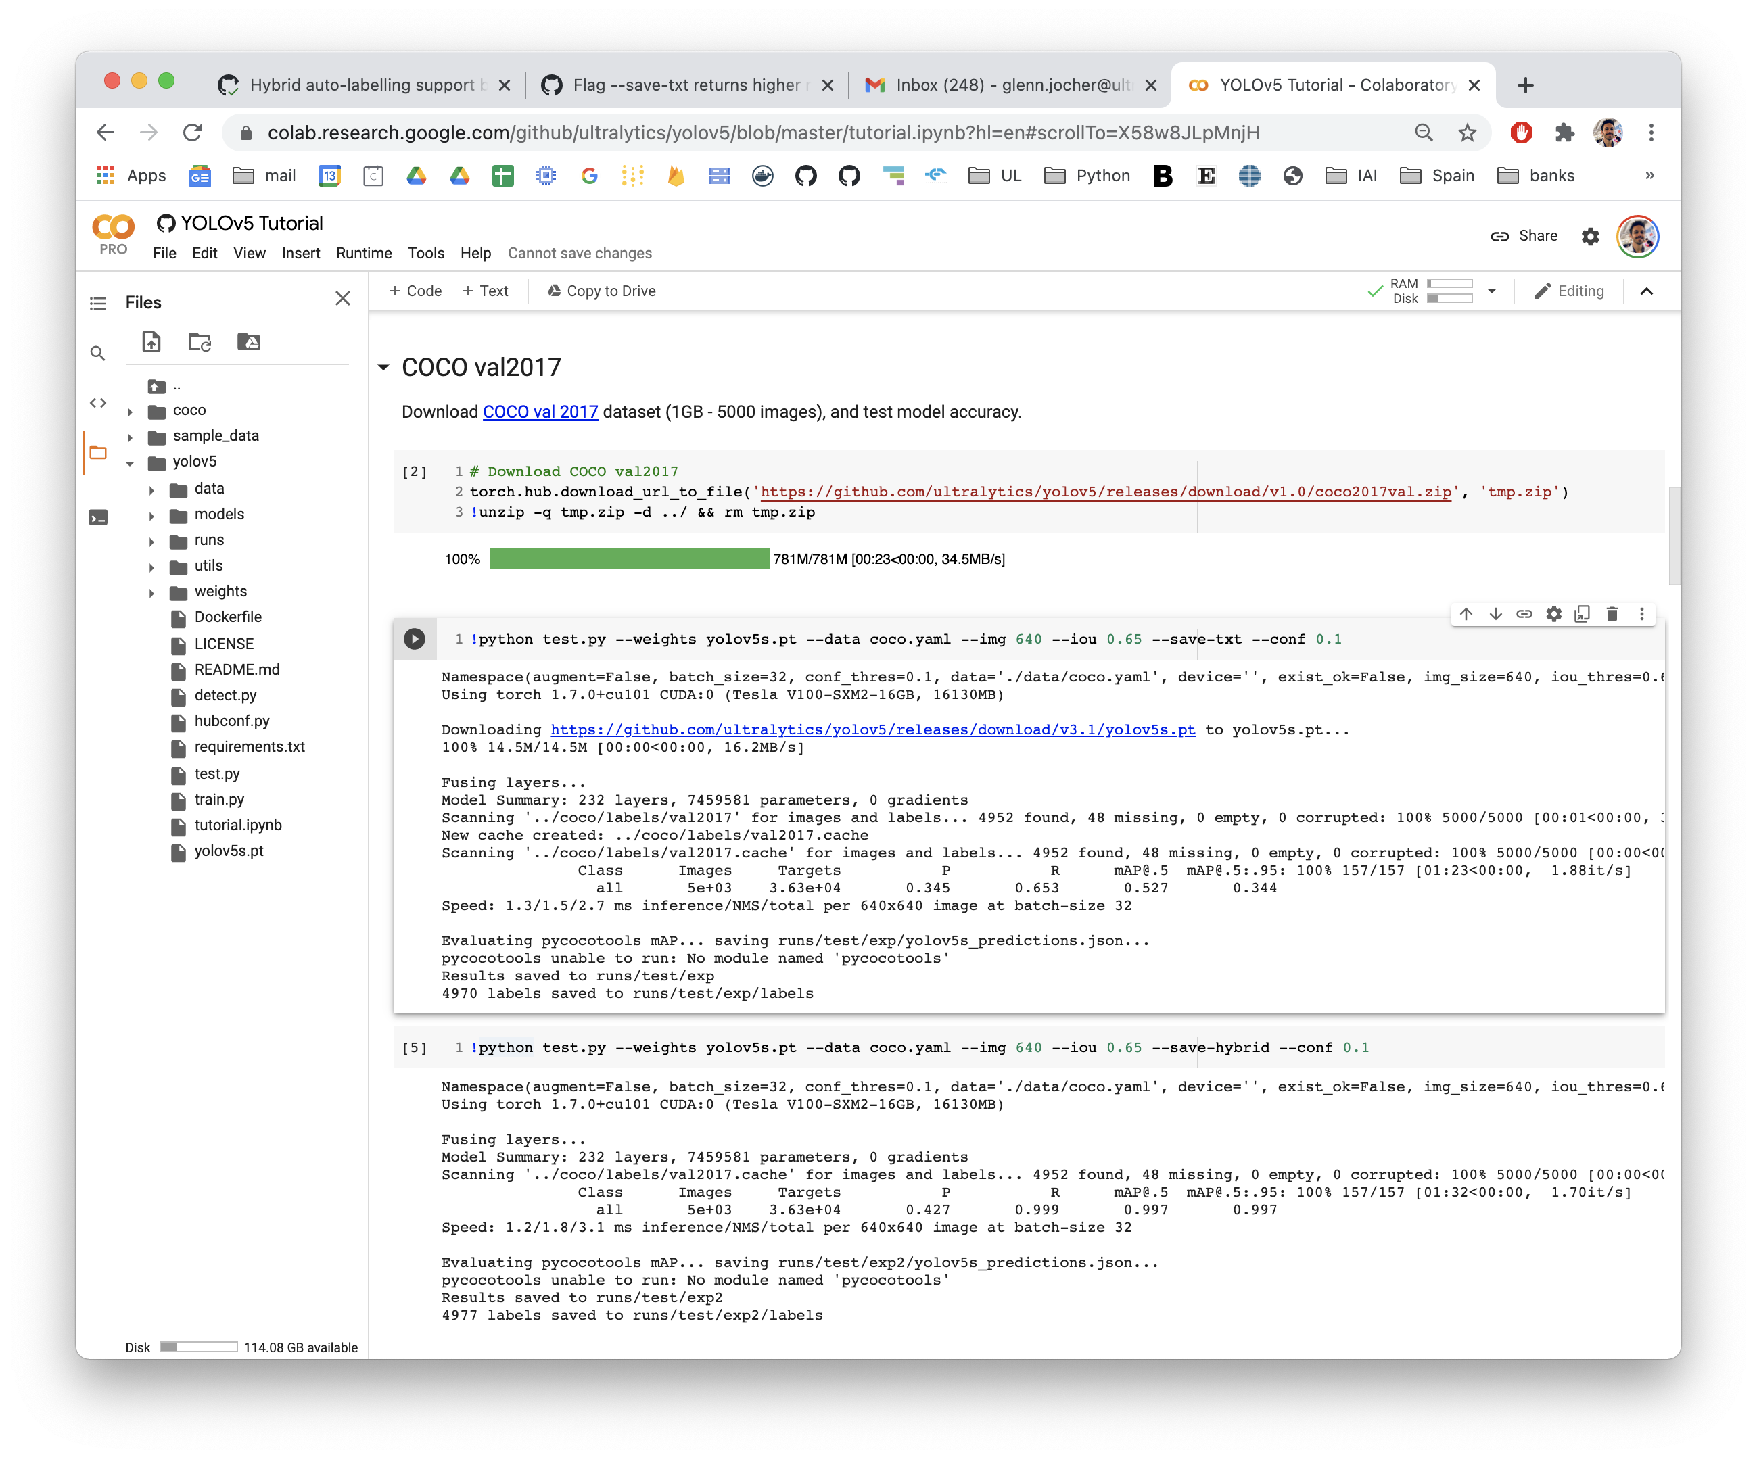This screenshot has height=1459, width=1757.
Task: Add a new Code cell
Action: 415,291
